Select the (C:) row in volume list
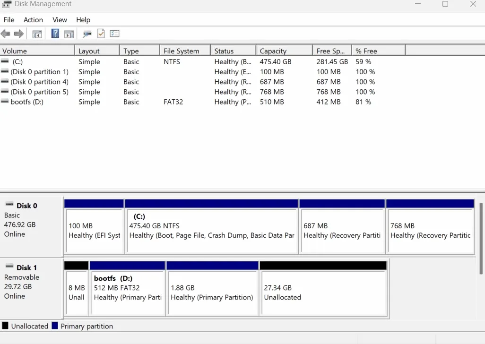Viewport: 485px width, 344px height. point(203,61)
